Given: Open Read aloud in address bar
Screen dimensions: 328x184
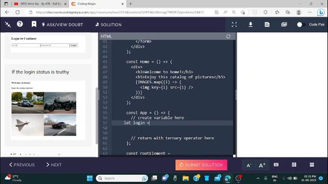Looking at the screenshot, I should 225,12.
